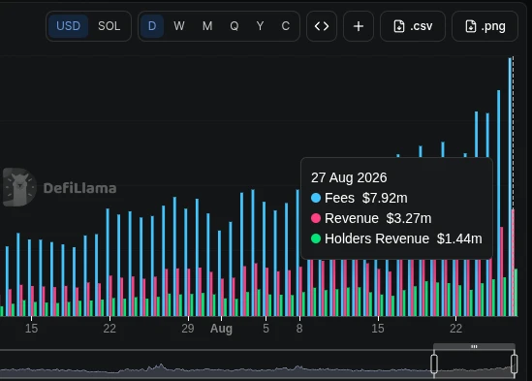The image size is (532, 381).
Task: Click the 27 Aug 2026 tooltip date
Action: [349, 177]
